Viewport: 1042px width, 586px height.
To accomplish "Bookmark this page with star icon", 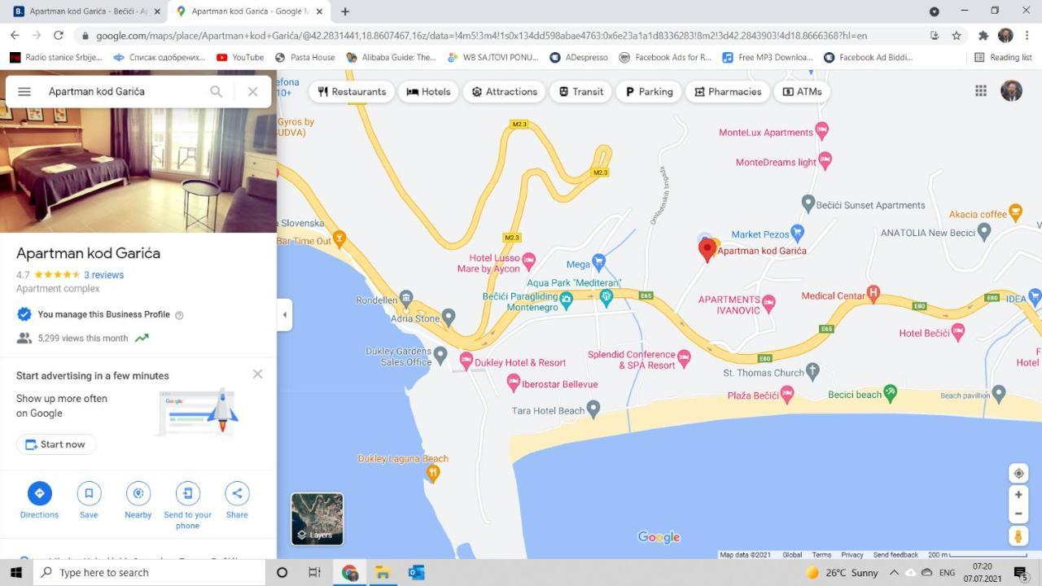I will click(x=957, y=35).
